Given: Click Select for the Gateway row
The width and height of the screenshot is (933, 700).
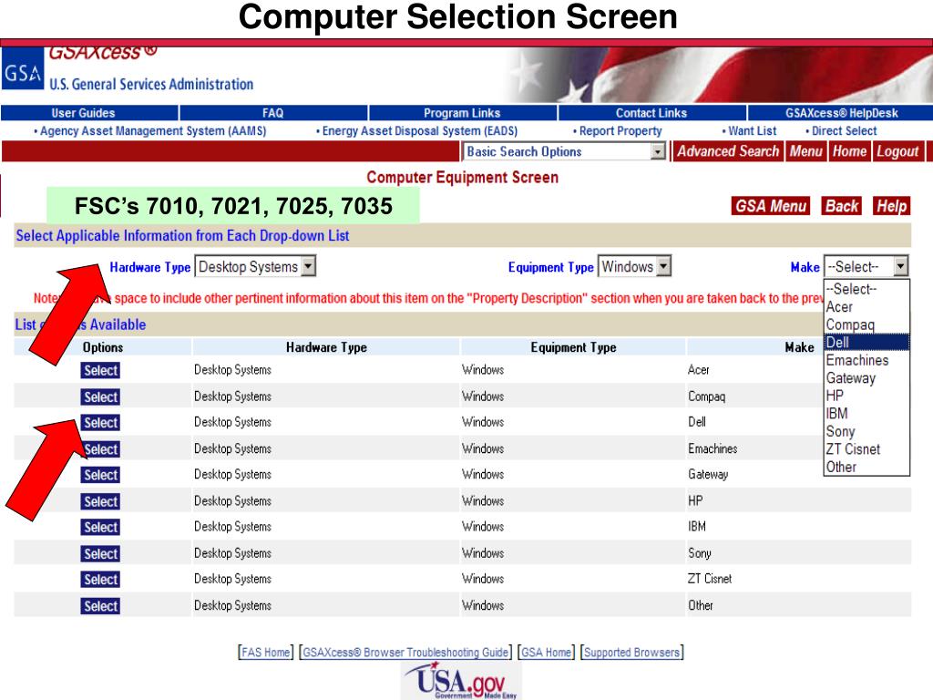Looking at the screenshot, I should [x=100, y=475].
